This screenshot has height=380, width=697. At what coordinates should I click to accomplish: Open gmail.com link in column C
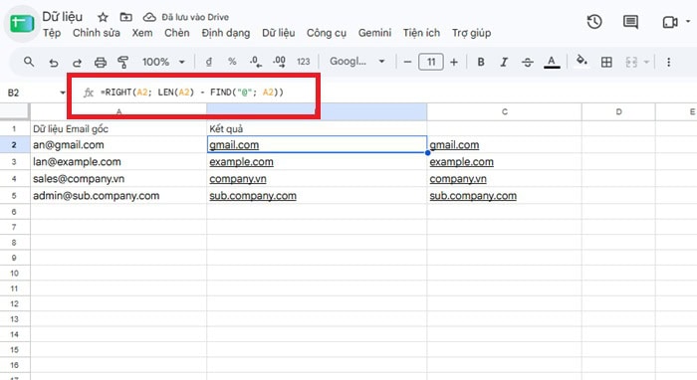pyautogui.click(x=454, y=145)
